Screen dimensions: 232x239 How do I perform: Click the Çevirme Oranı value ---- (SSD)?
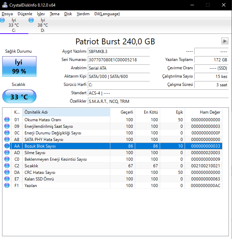click(212, 68)
